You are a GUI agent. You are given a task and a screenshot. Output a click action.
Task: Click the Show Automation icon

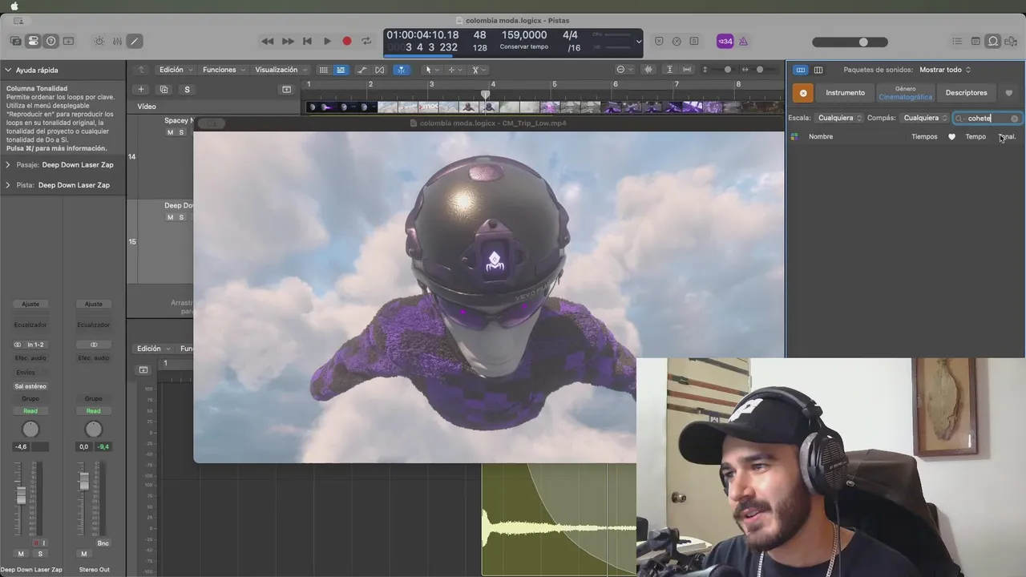[x=362, y=70]
